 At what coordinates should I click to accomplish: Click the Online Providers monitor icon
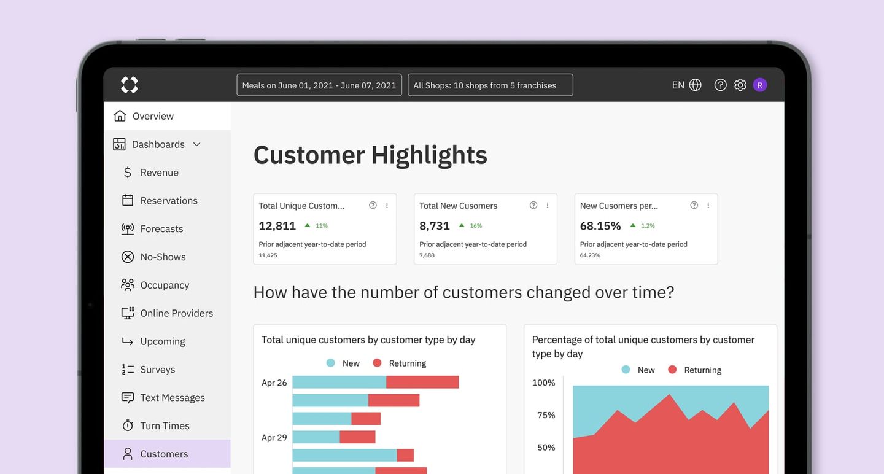pyautogui.click(x=128, y=313)
